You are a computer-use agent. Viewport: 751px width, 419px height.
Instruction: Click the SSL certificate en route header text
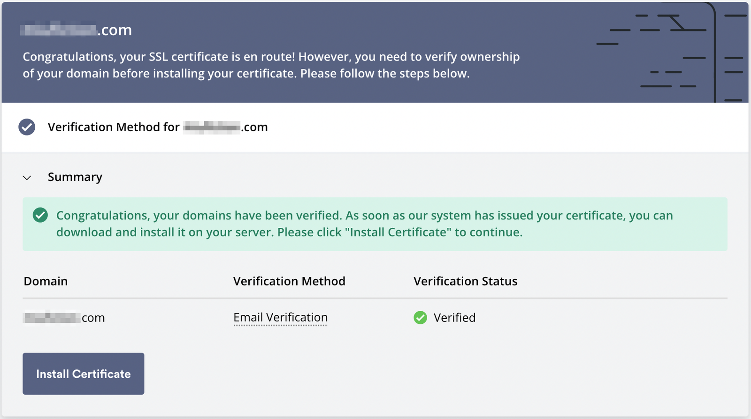(271, 57)
